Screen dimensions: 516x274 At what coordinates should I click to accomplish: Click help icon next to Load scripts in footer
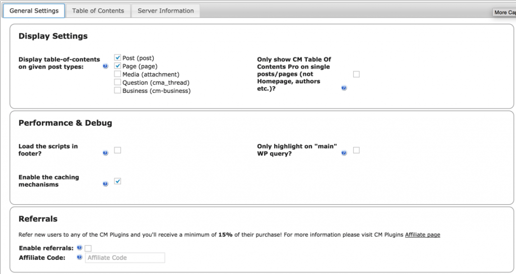(105, 153)
